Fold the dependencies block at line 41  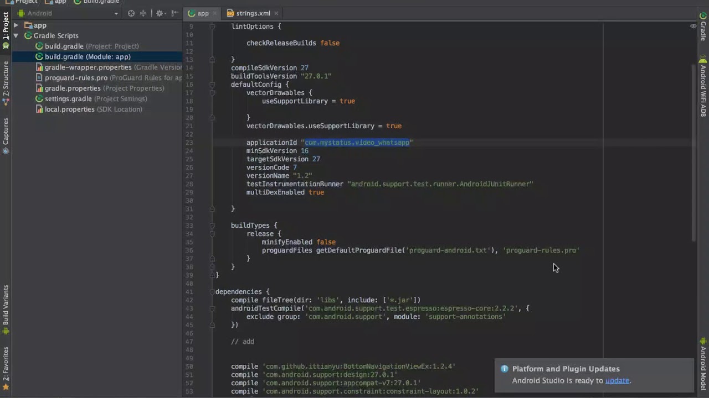click(x=212, y=292)
